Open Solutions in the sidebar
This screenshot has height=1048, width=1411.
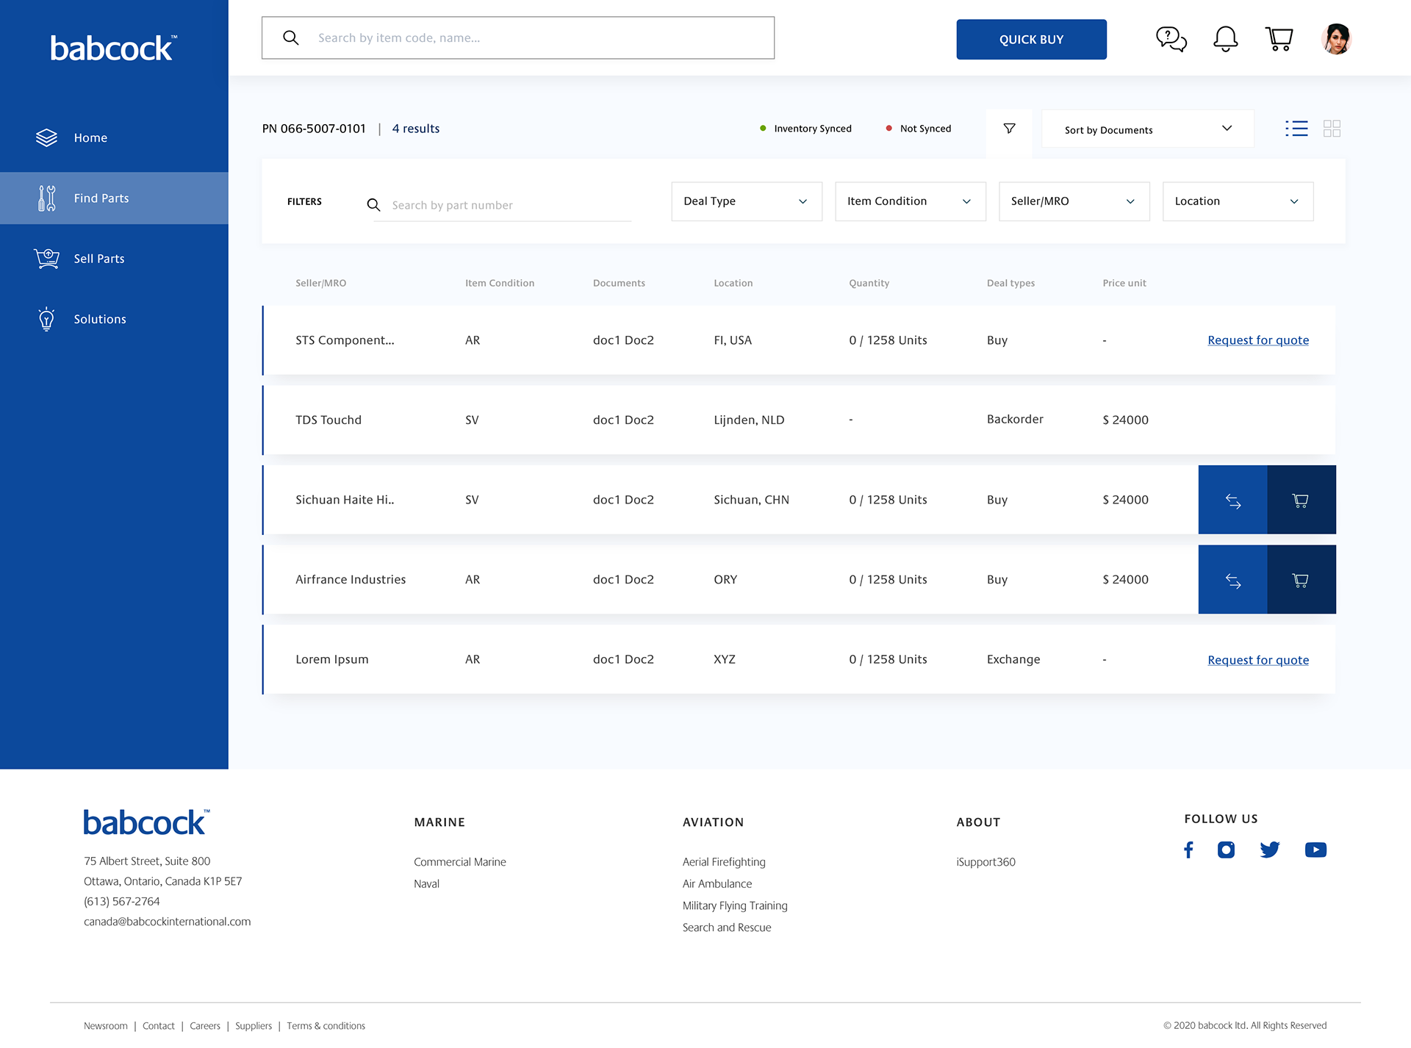click(99, 319)
